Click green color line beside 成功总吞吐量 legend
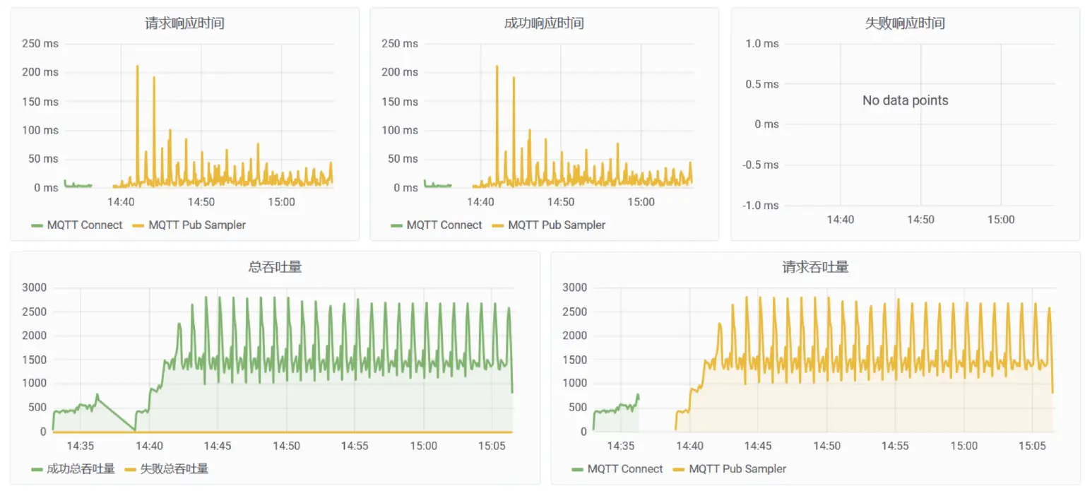The width and height of the screenshot is (1085, 491). point(38,469)
